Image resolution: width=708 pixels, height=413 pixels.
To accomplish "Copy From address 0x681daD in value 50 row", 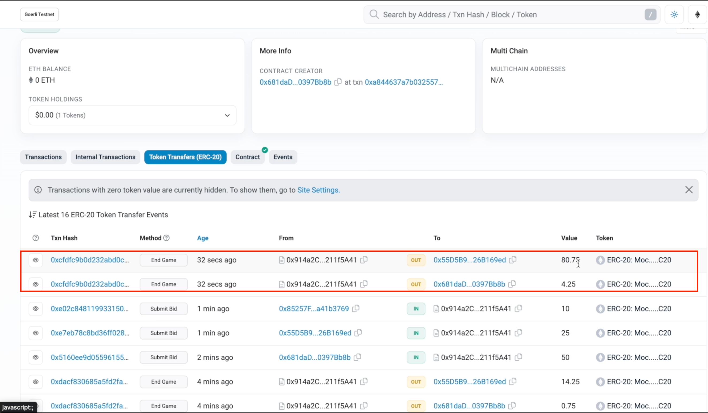I will 357,357.
